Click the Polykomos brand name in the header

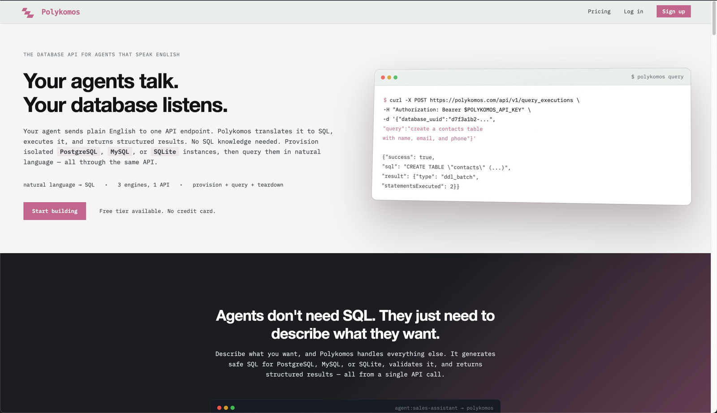coord(60,12)
